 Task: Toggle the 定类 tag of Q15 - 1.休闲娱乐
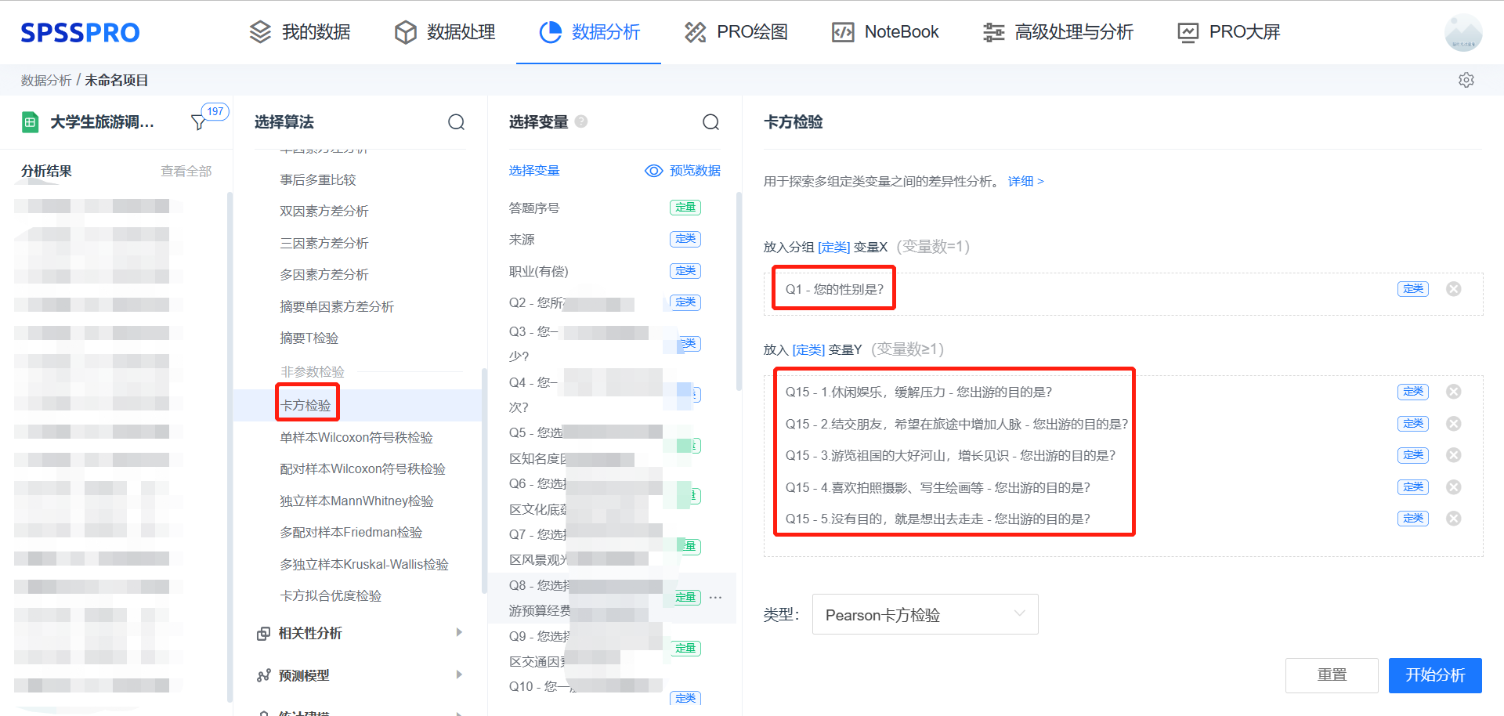pos(1413,392)
